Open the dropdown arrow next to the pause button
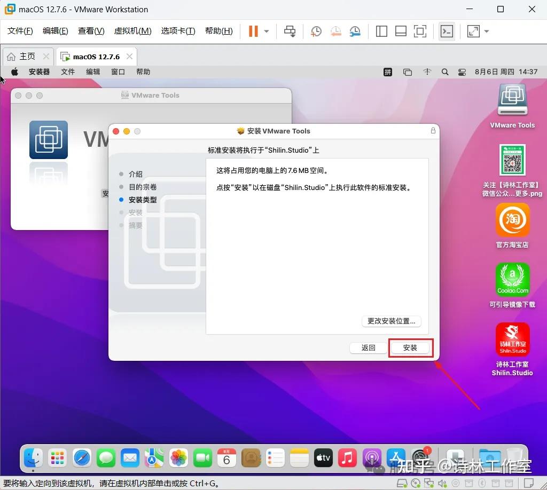547x490 pixels. [x=267, y=31]
